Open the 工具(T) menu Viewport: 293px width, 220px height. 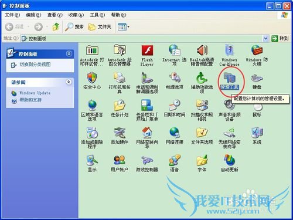[97, 15]
